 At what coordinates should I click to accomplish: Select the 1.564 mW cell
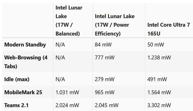[x=159, y=92]
